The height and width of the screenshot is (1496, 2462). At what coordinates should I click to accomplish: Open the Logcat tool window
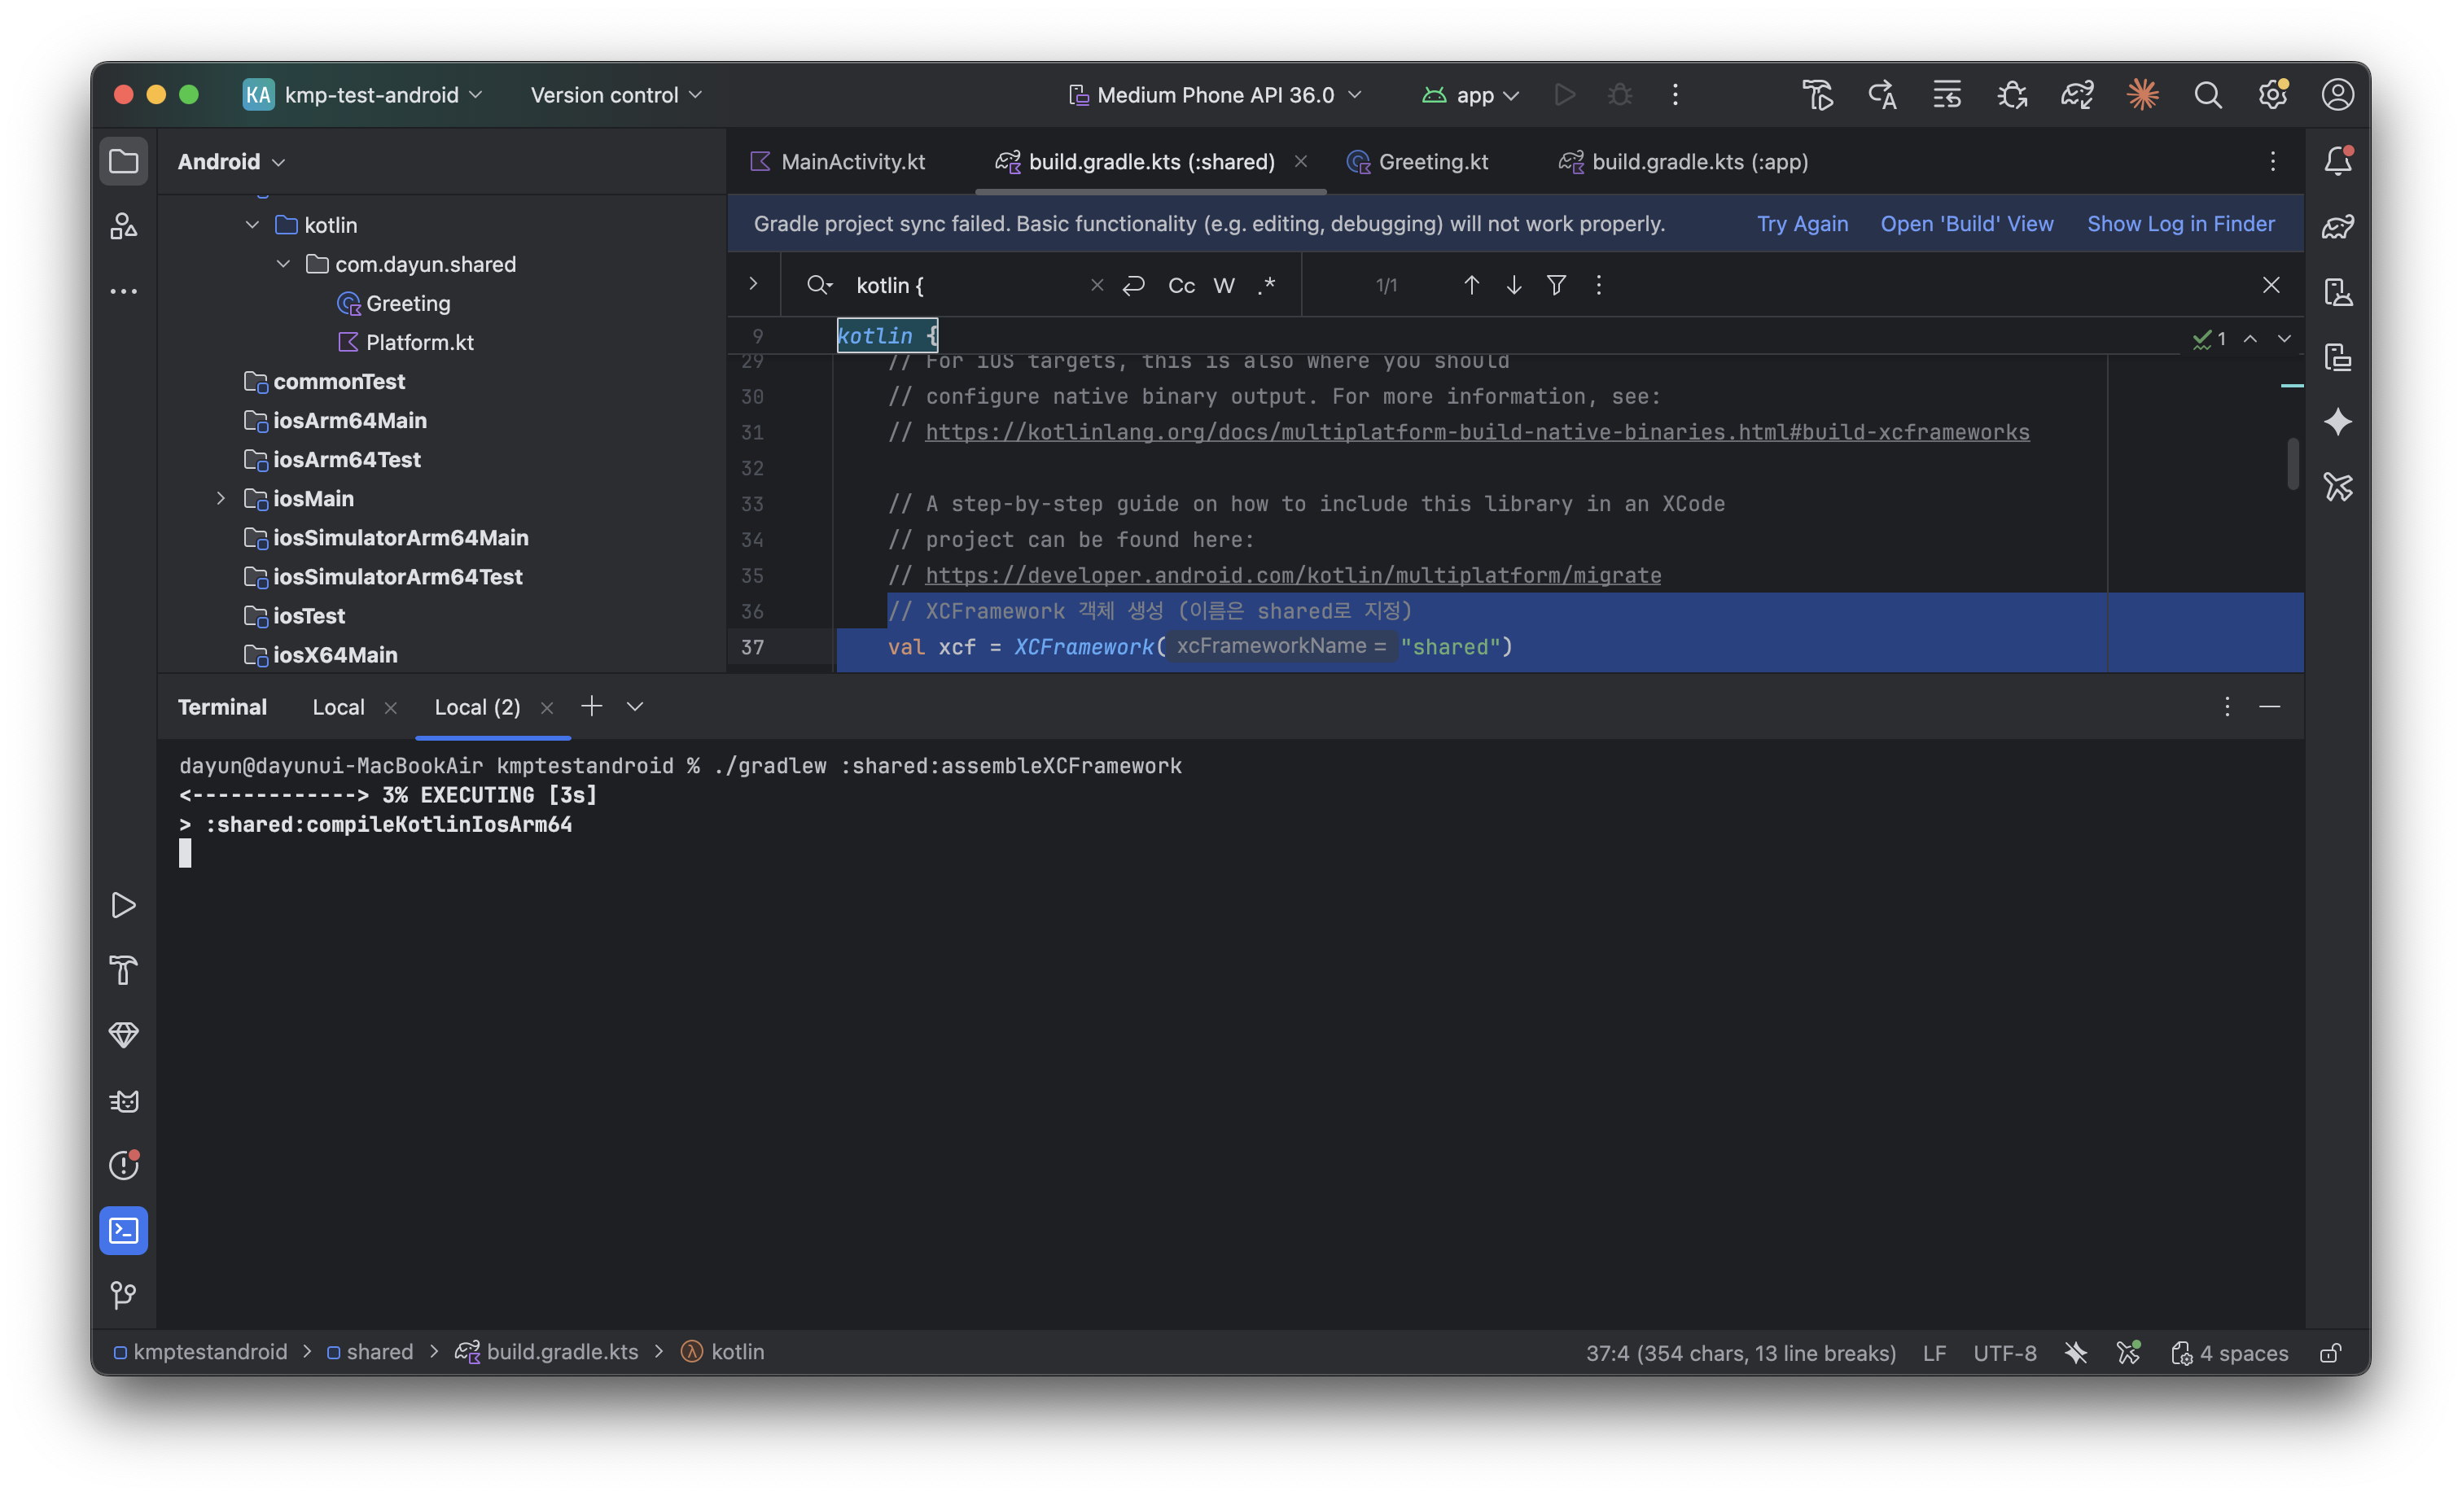pyautogui.click(x=123, y=1100)
